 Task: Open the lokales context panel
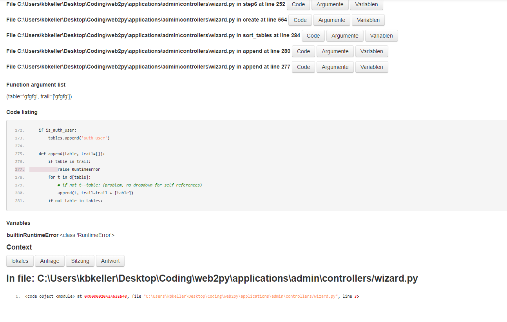[x=20, y=260]
